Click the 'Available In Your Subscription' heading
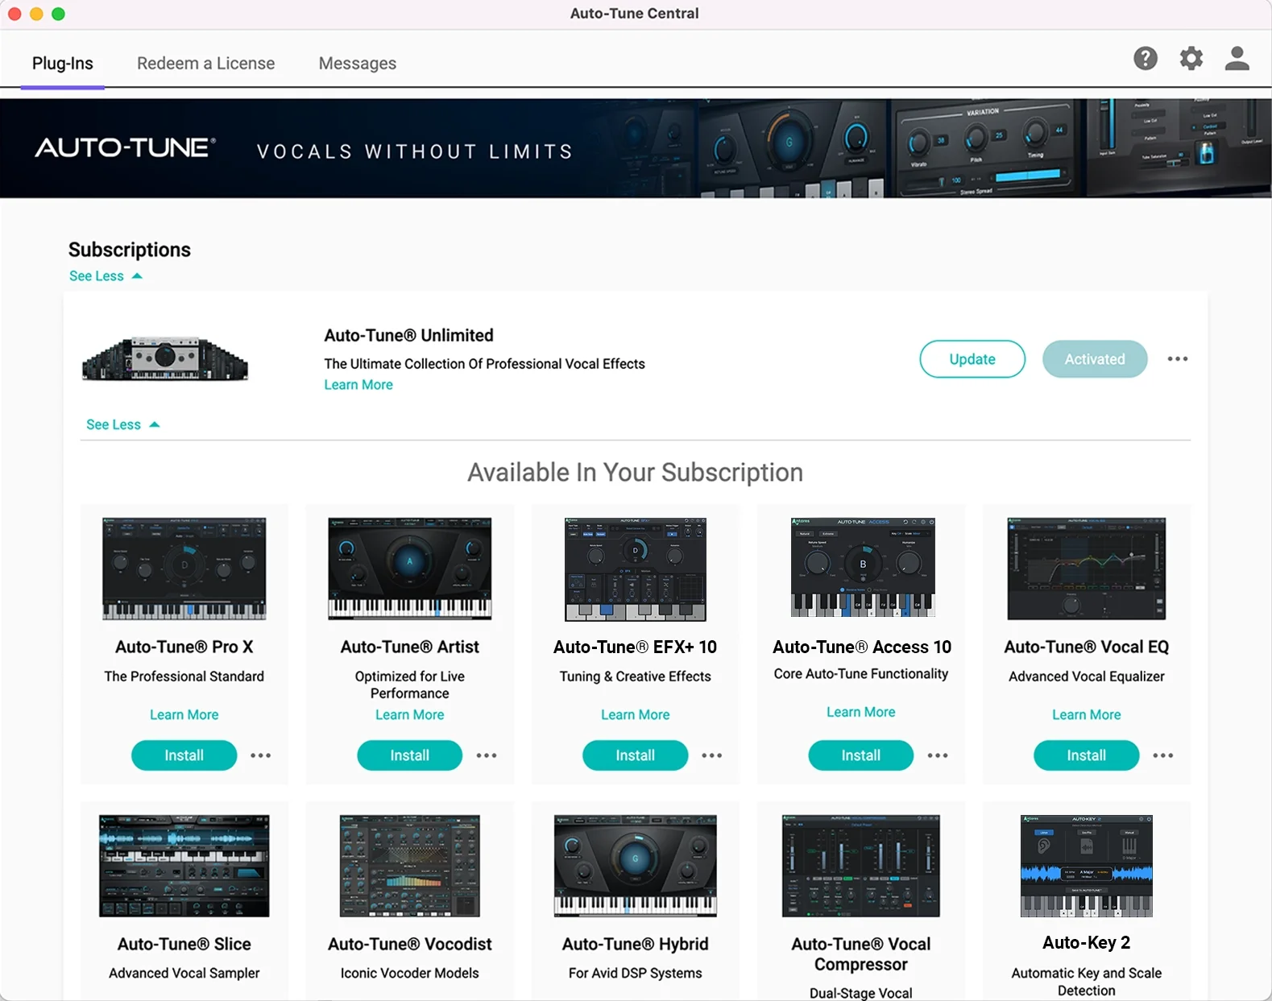The width and height of the screenshot is (1272, 1001). (x=635, y=472)
